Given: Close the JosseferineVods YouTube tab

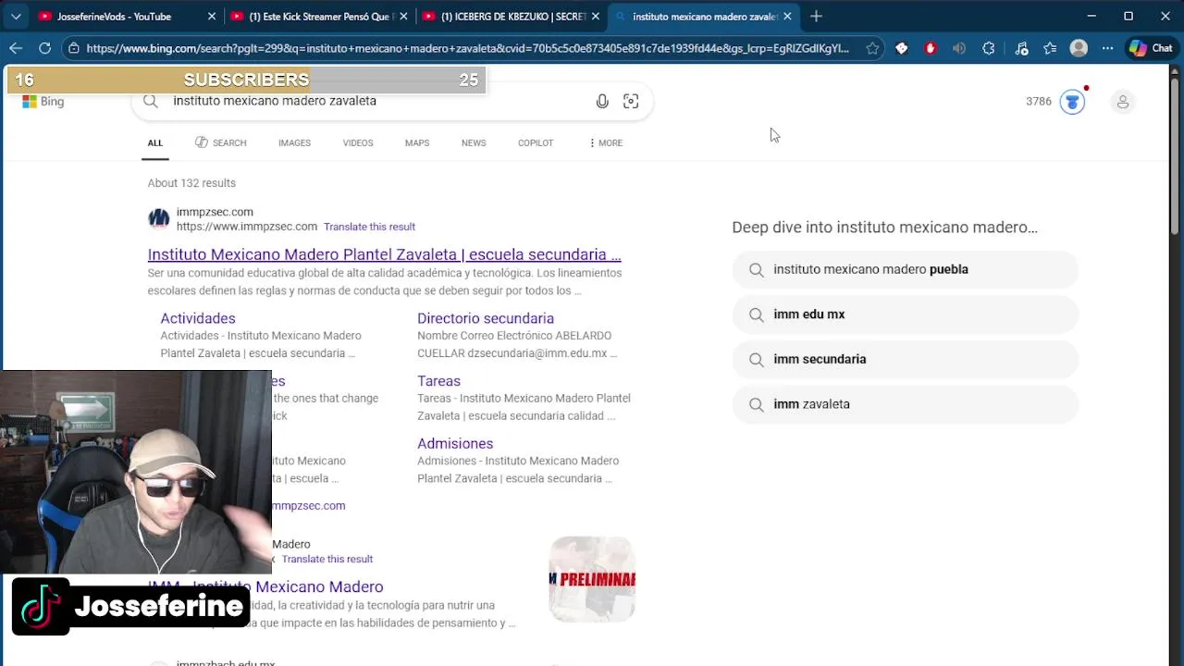Looking at the screenshot, I should coord(212,17).
